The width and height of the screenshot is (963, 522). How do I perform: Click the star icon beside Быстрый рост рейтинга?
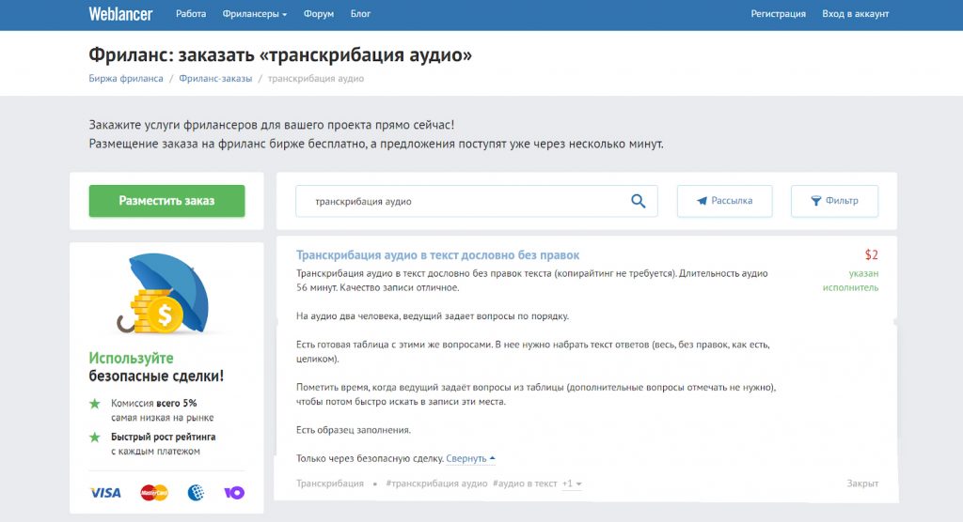tap(95, 438)
